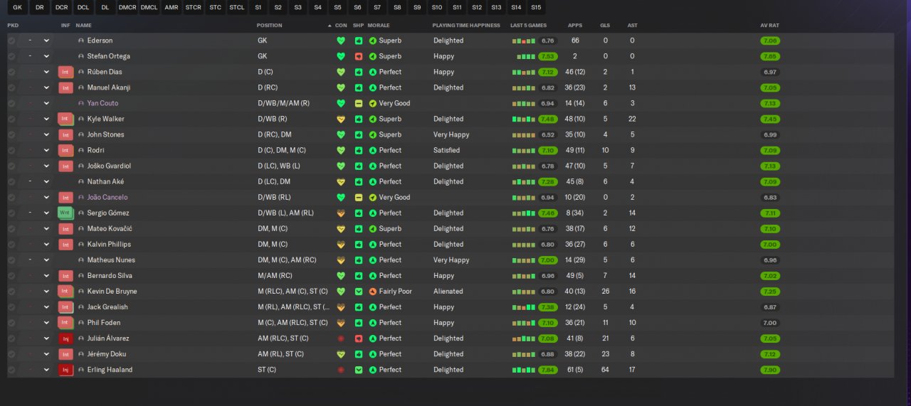Click Julián Álvarez's red sharpness icon
The width and height of the screenshot is (911, 406).
pyautogui.click(x=359, y=338)
